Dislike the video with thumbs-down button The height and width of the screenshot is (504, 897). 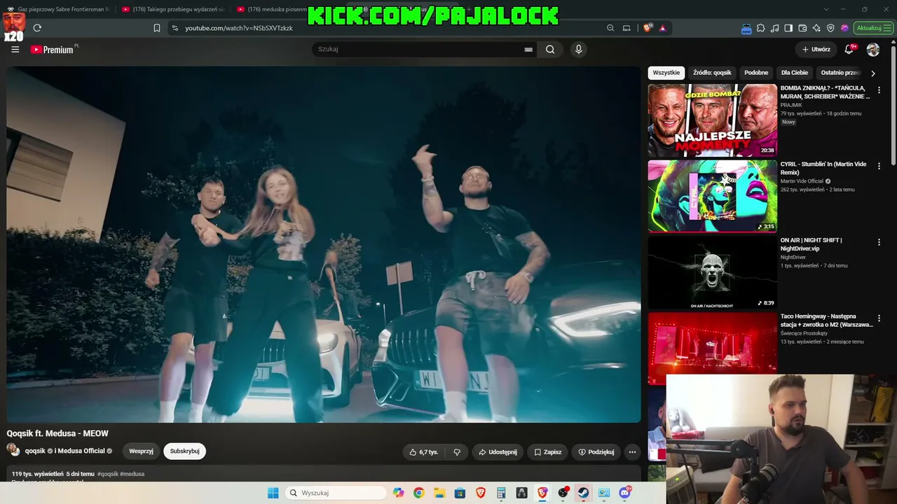tap(457, 452)
